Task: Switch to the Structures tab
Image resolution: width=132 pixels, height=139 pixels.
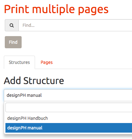Action: [19, 62]
